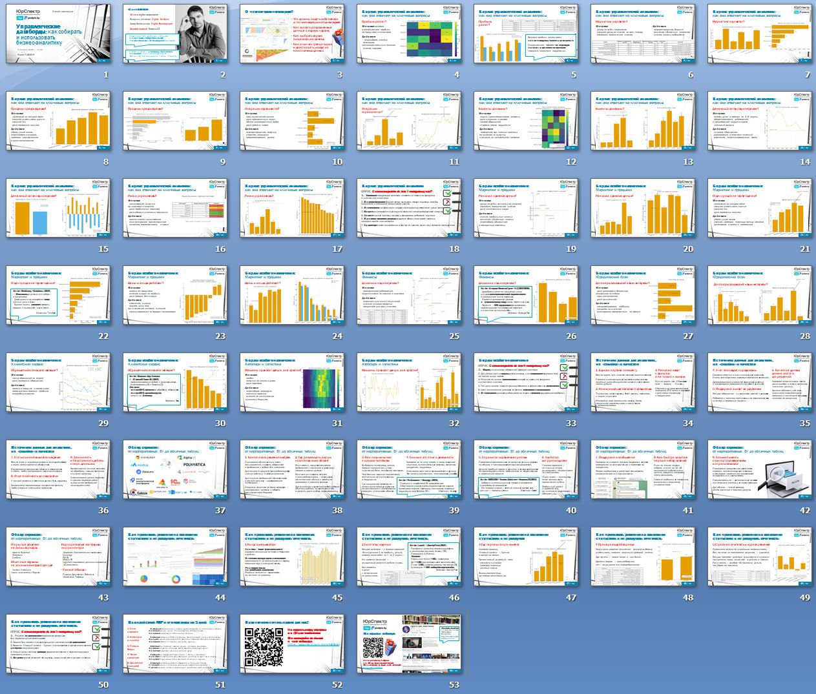Click slide 44 dashboard thumbnail
This screenshot has height=694, width=816.
[174, 556]
